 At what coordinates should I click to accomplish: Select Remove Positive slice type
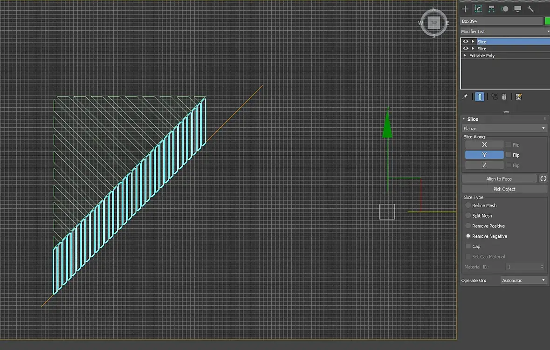point(468,226)
